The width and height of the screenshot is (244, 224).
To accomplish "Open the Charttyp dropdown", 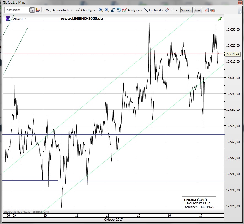I will point(85,10).
